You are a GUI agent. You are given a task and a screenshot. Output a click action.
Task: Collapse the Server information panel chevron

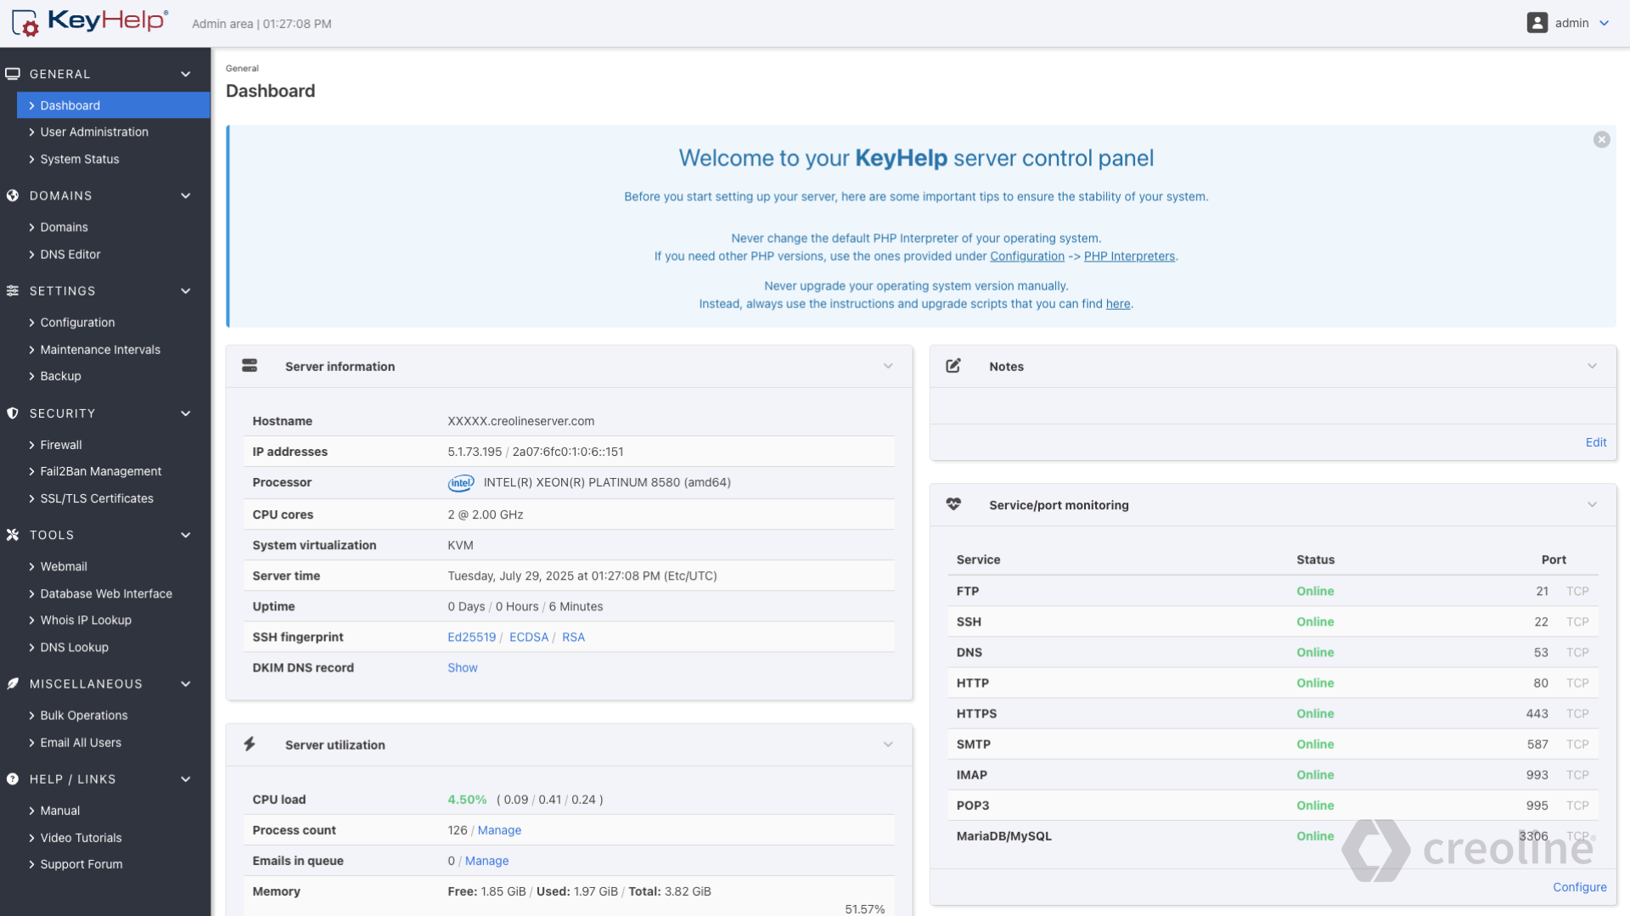(x=888, y=366)
